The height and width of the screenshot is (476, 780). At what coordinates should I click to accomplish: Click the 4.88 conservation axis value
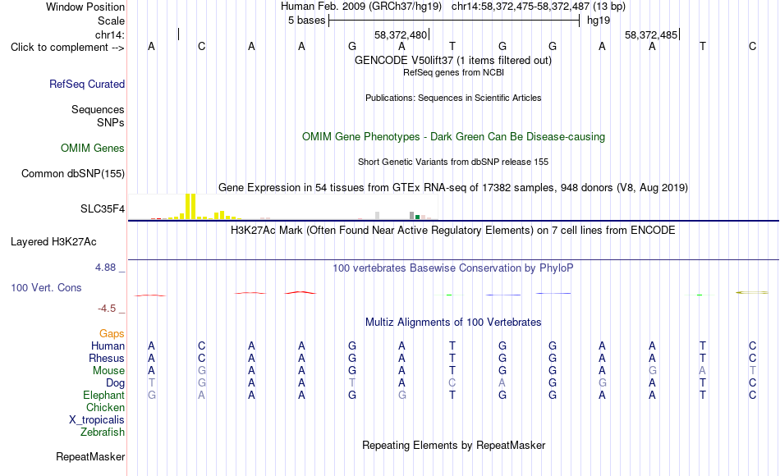point(105,268)
